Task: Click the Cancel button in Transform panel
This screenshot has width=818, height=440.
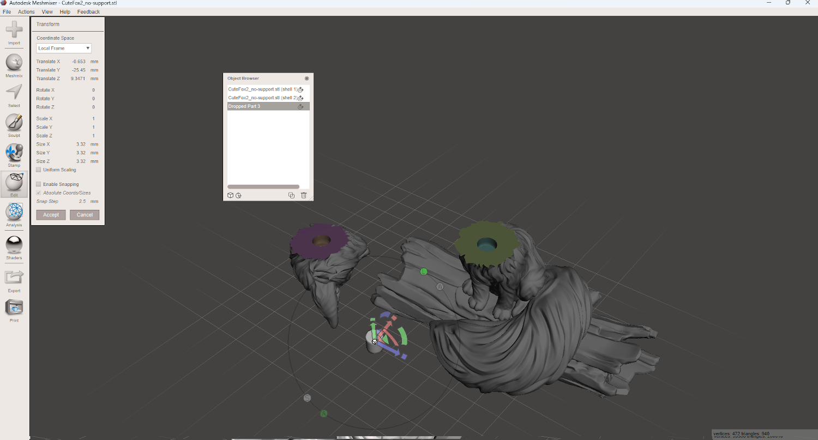Action: [85, 215]
